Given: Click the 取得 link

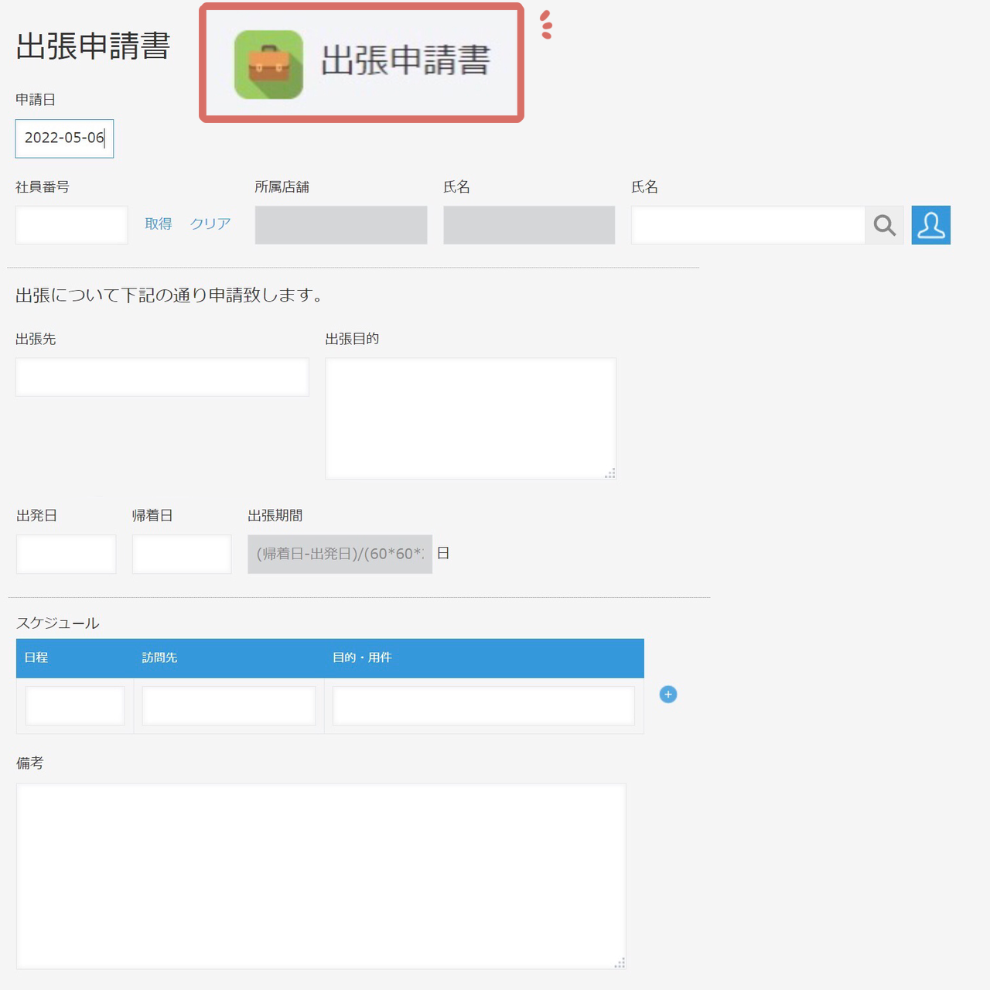Looking at the screenshot, I should tap(159, 224).
